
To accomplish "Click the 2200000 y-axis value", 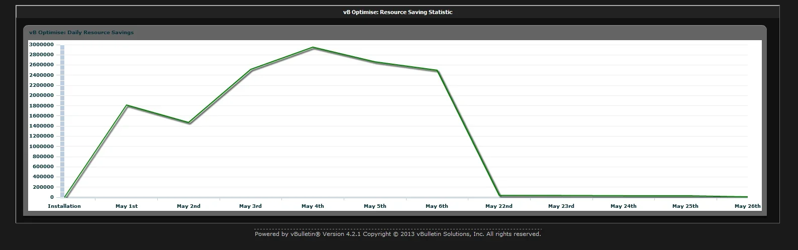I will (41, 85).
